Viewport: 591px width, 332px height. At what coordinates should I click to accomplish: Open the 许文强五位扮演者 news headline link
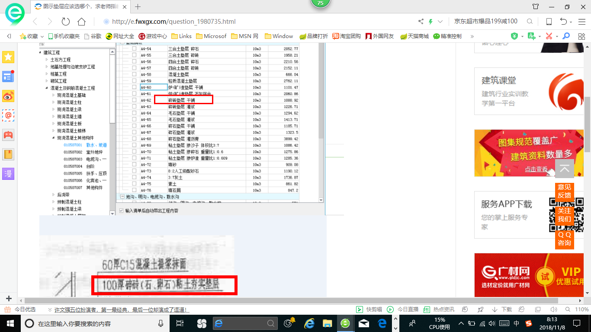122,310
